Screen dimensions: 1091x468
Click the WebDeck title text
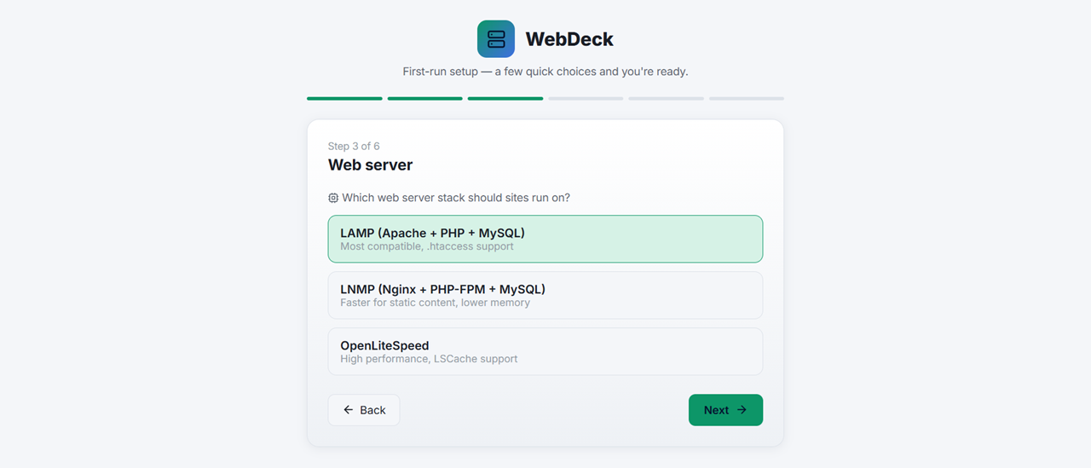[569, 39]
